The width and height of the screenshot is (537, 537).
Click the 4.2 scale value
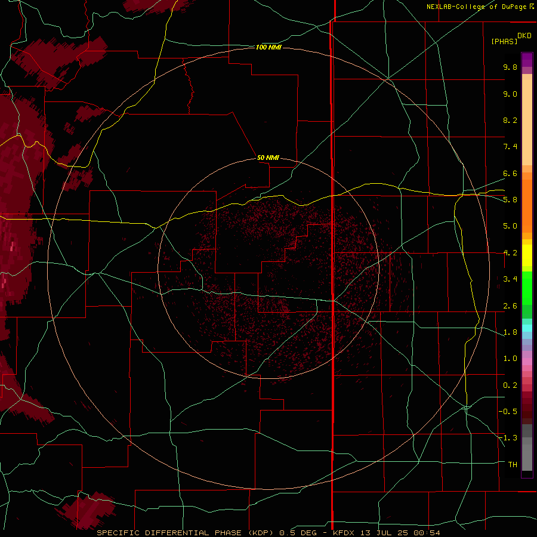[x=510, y=253]
